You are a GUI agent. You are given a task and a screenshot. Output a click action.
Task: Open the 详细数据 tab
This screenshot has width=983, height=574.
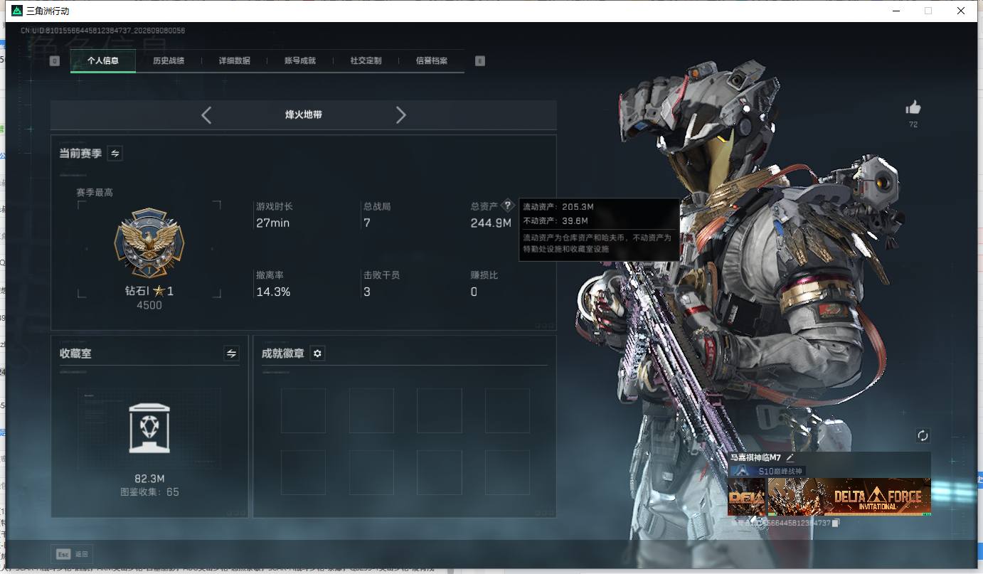pos(235,61)
